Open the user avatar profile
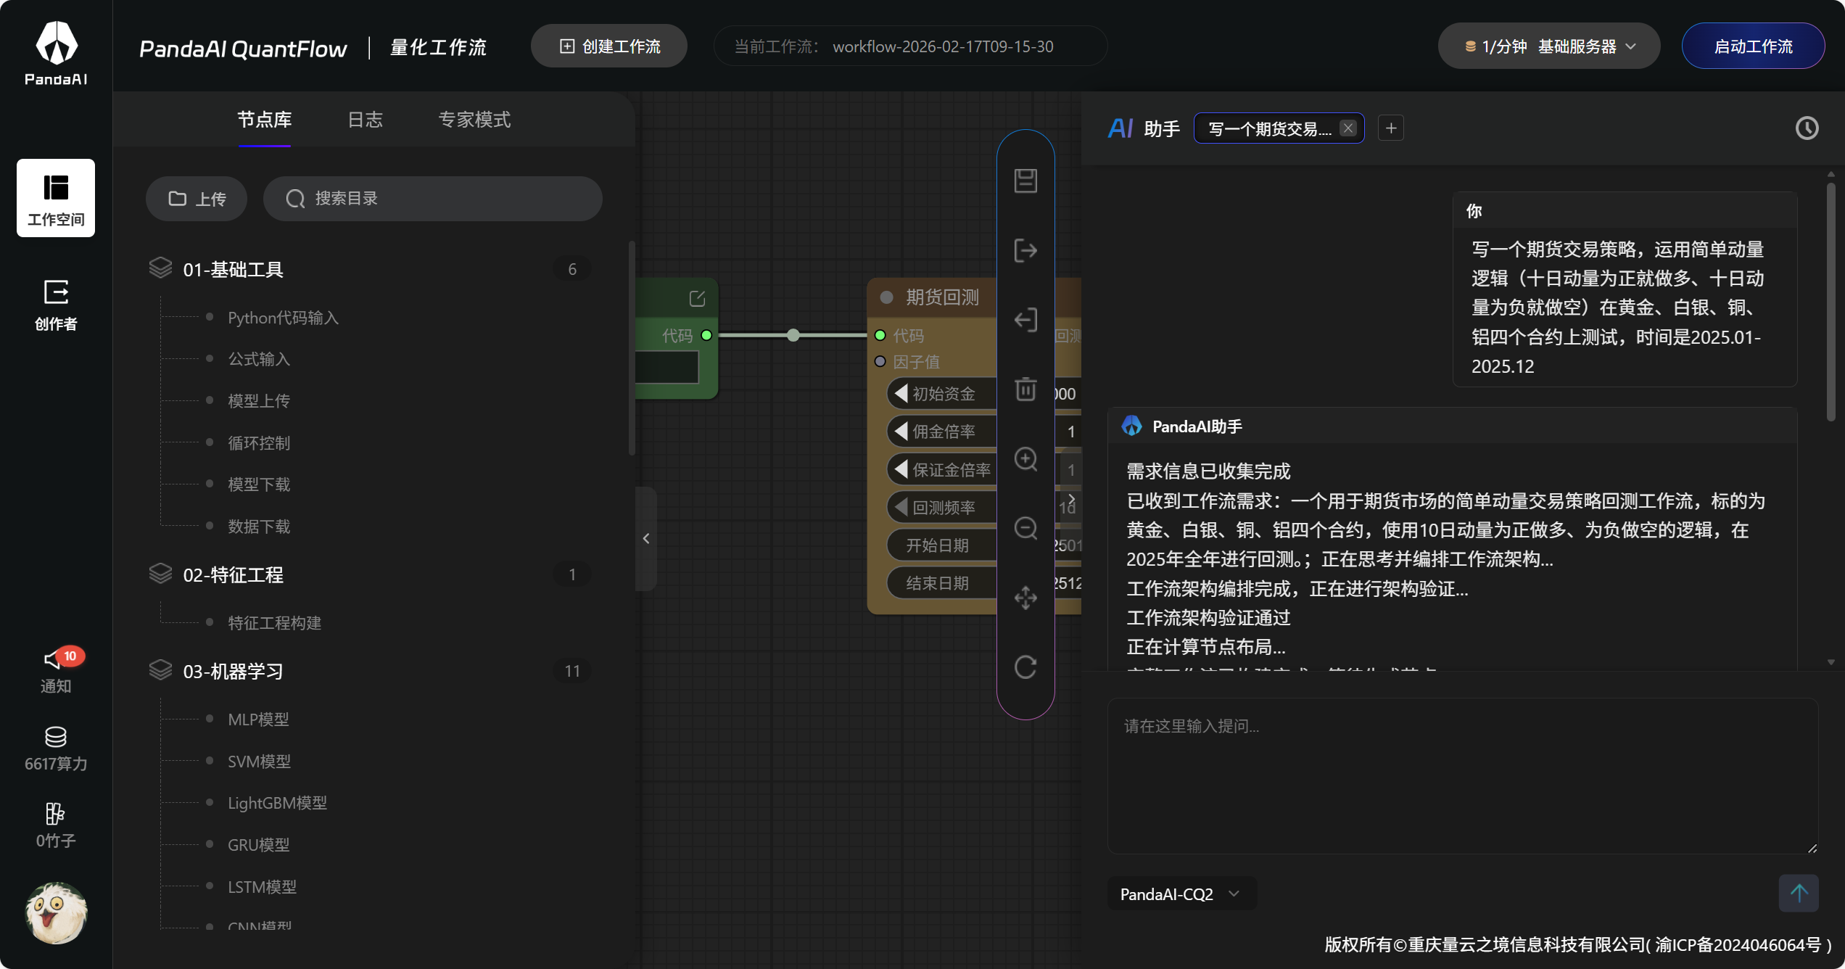Viewport: 1845px width, 969px height. point(56,912)
